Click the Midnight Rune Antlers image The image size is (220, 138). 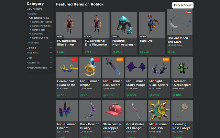159,68
